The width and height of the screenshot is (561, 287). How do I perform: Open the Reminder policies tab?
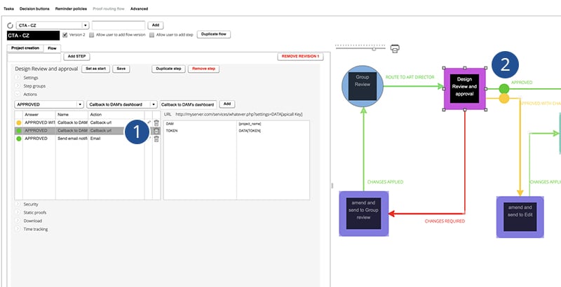click(x=71, y=8)
